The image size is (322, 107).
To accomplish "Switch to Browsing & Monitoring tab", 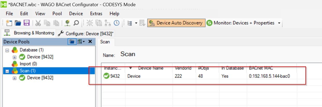I will click(29, 33).
